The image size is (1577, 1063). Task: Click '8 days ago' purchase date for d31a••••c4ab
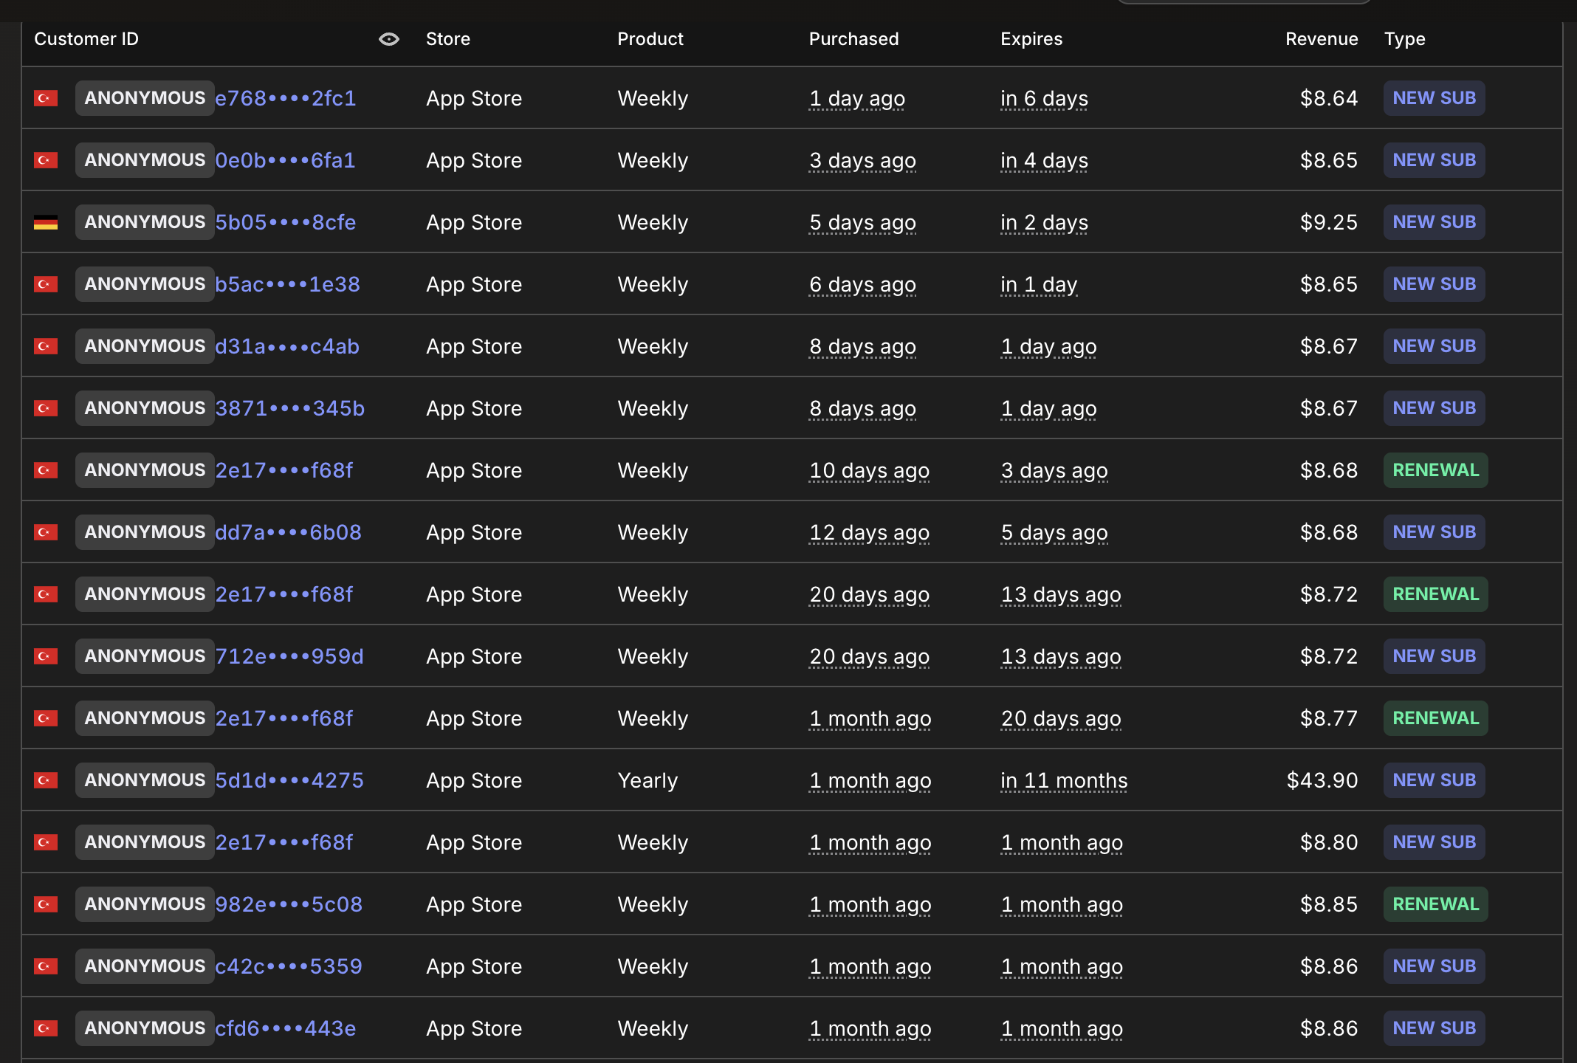[862, 346]
